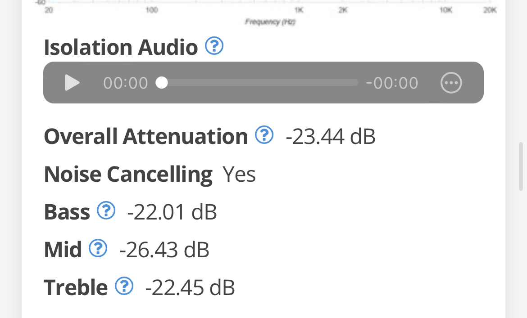Play the isolation audio clip
The width and height of the screenshot is (527, 318).
point(72,83)
